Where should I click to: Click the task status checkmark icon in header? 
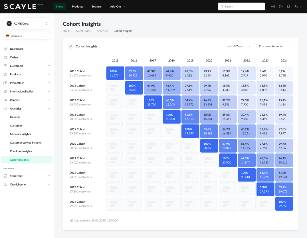(273, 7)
